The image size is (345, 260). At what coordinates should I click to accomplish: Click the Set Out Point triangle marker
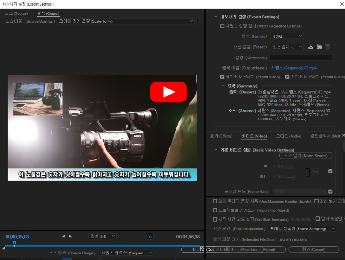[70, 236]
